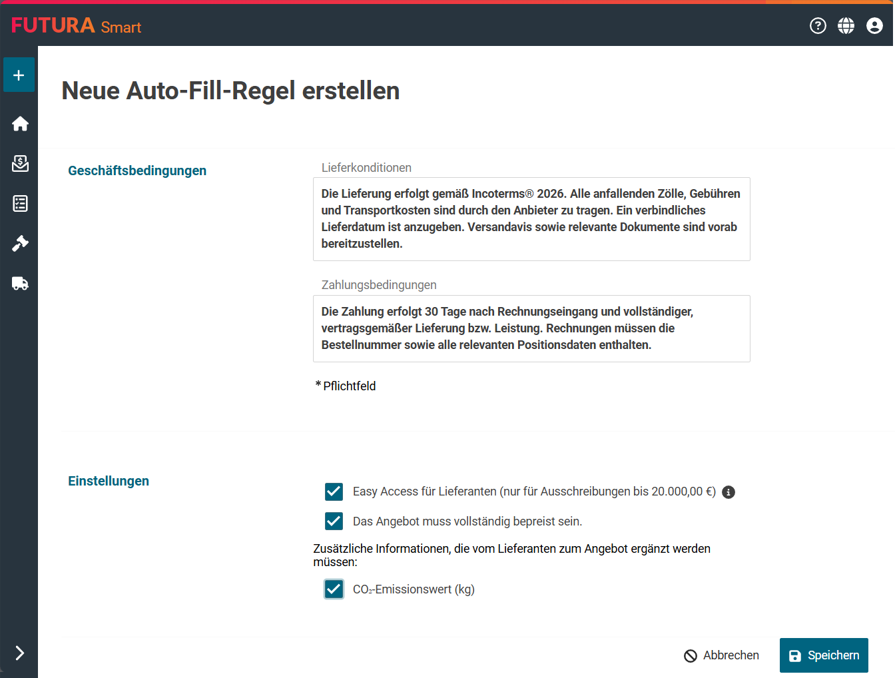Click Speichern to save the rule
Viewport: 895px width, 678px height.
coord(824,655)
